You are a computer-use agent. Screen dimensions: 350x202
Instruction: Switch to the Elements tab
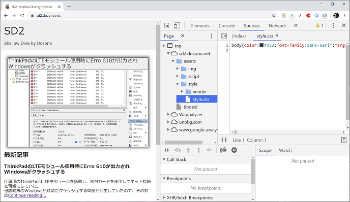(x=200, y=25)
